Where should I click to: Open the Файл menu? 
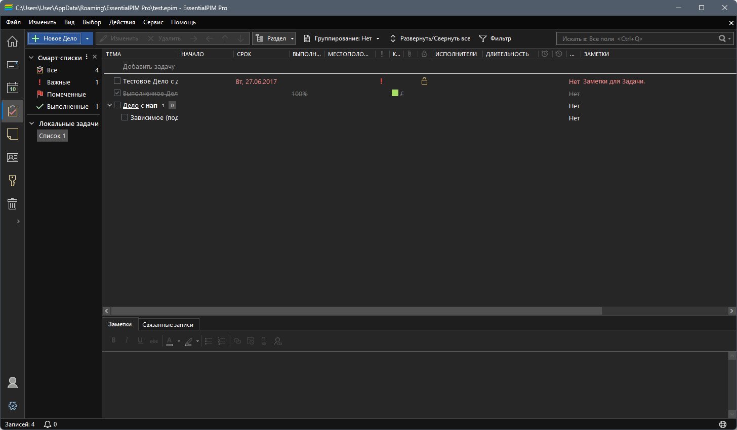pos(14,22)
